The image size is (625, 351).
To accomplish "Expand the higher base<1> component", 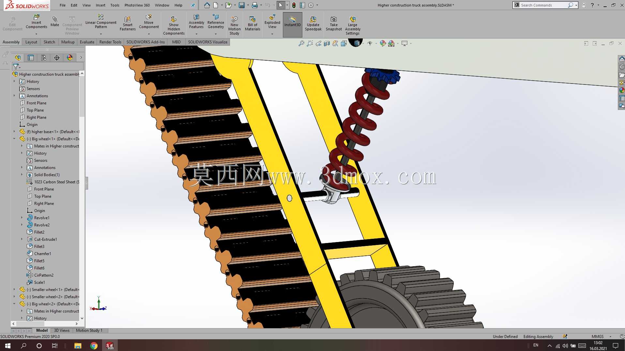I will 14,131.
